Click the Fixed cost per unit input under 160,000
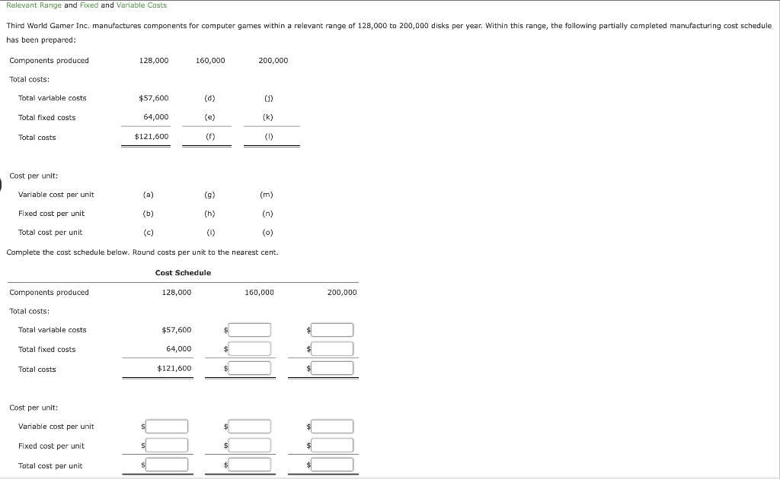This screenshot has height=479, width=780. click(250, 446)
